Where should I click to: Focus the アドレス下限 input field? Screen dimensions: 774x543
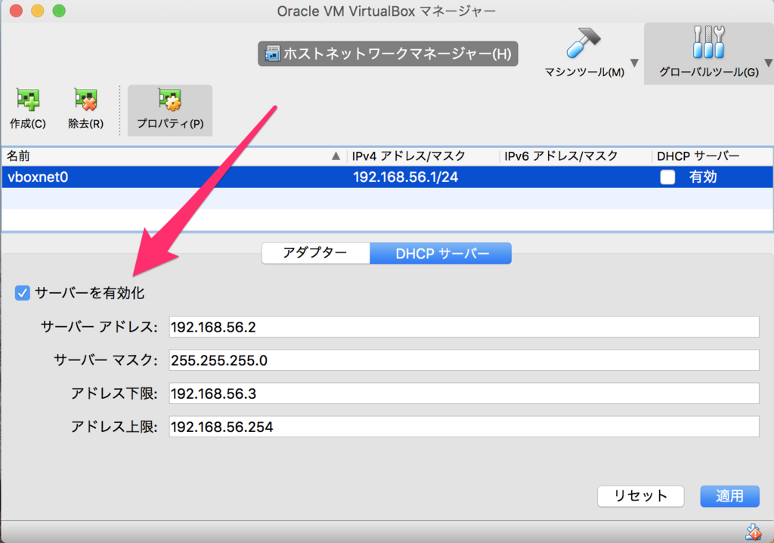coord(464,393)
